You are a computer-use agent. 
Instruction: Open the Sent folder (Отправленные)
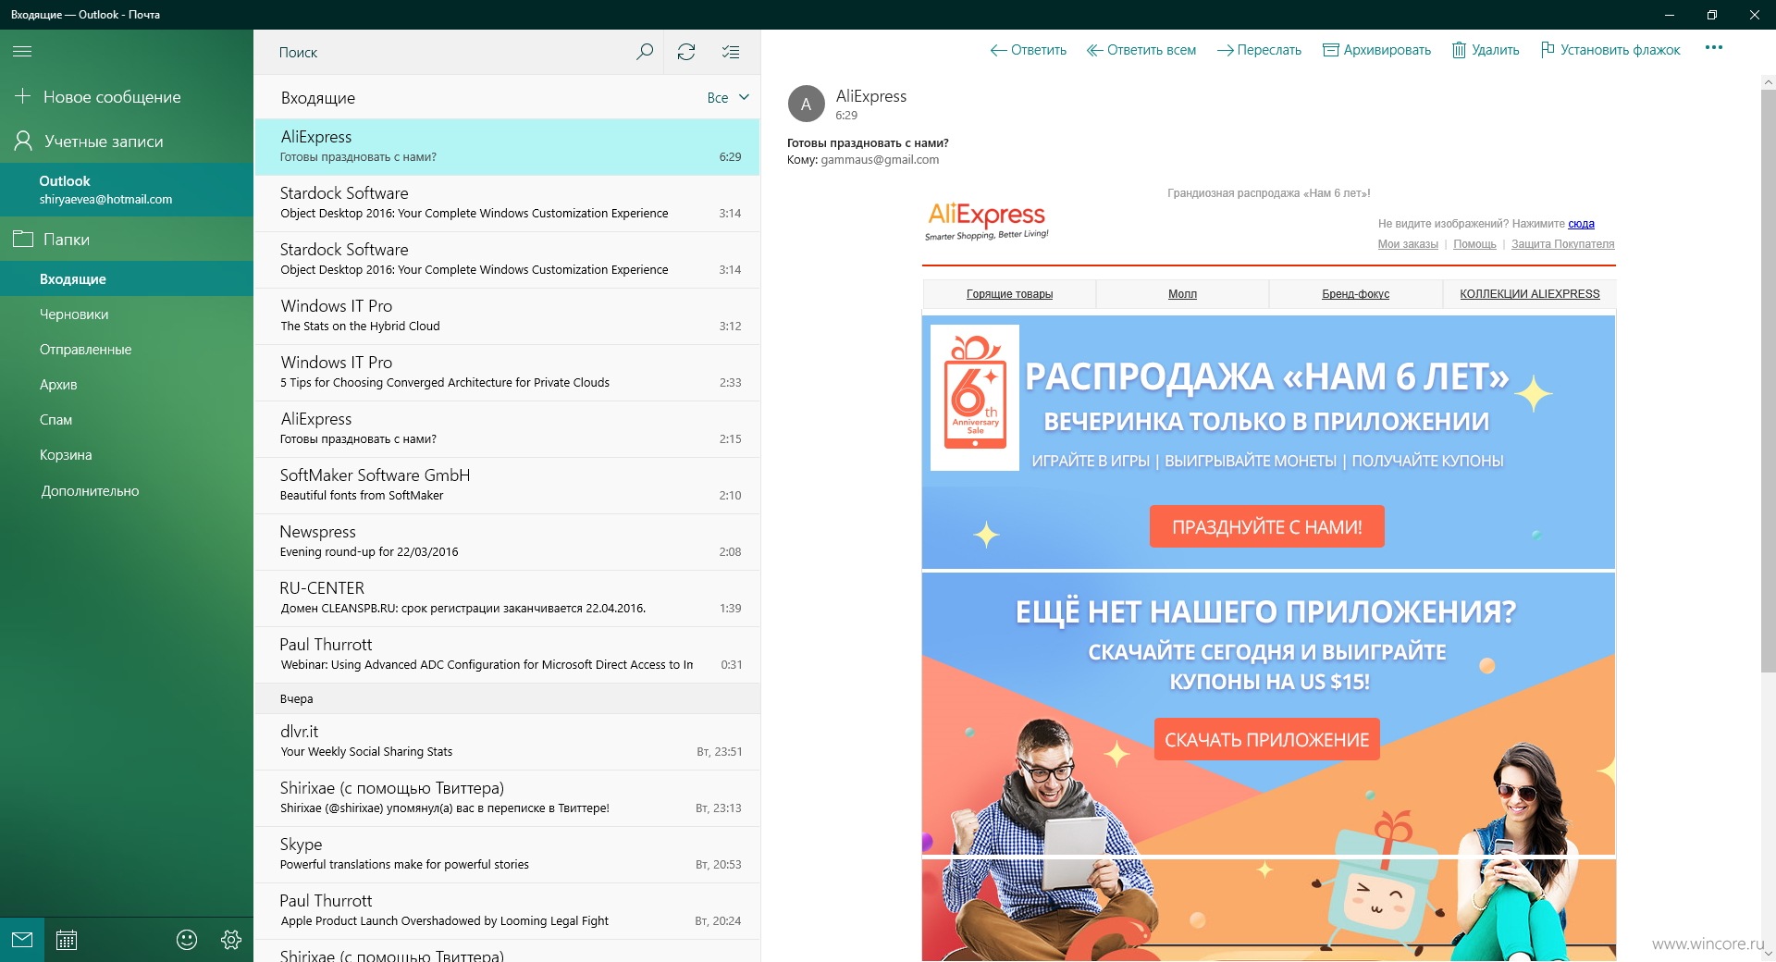click(127, 349)
